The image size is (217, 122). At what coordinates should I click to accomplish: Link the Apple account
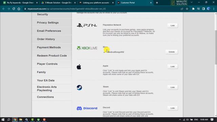[173, 66]
